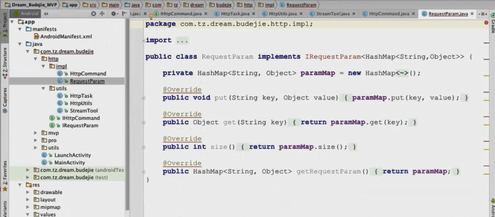Collapse the manifests folder

[x=20, y=29]
